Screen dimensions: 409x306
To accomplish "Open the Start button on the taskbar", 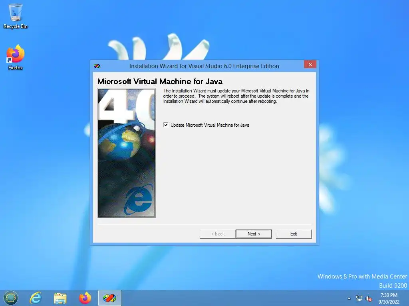I will point(11,298).
